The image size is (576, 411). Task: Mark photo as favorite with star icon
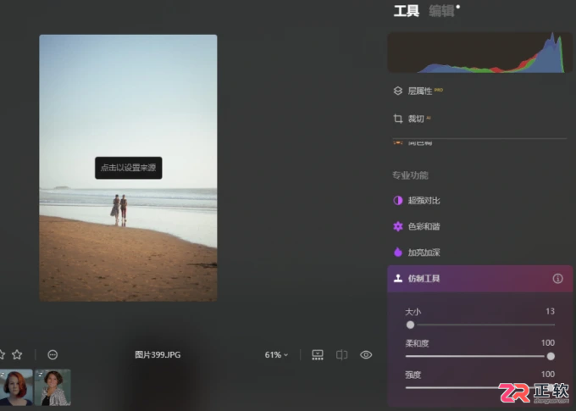[17, 355]
